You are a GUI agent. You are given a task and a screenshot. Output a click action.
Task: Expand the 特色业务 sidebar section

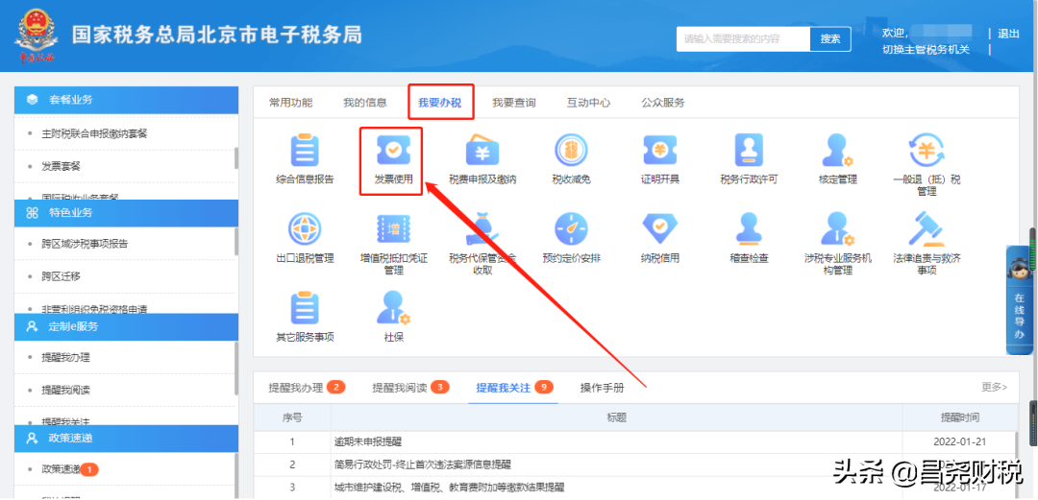pos(126,213)
